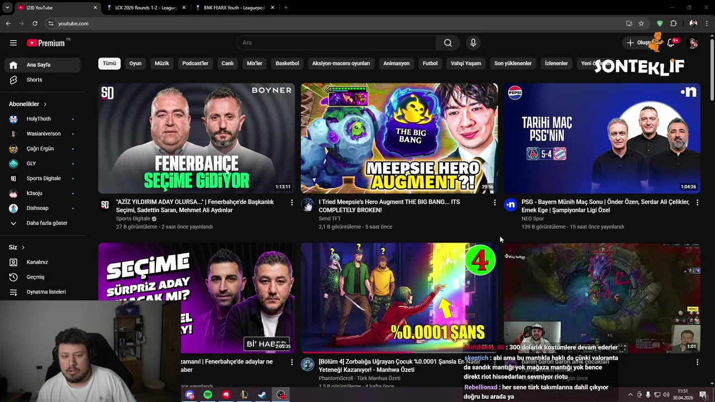The height and width of the screenshot is (402, 715).
Task: Select the Basketbol filter chip
Action: pos(287,63)
